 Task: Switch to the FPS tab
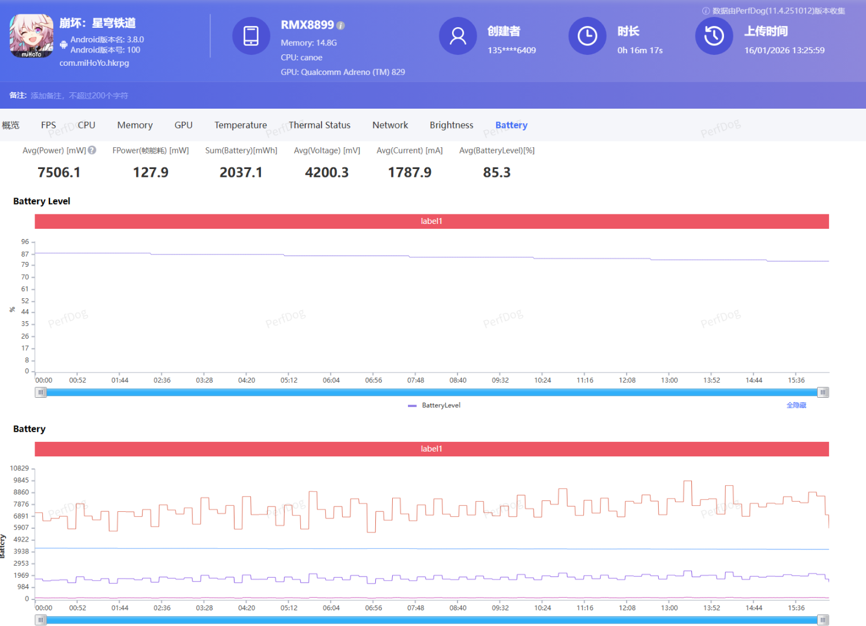48,125
